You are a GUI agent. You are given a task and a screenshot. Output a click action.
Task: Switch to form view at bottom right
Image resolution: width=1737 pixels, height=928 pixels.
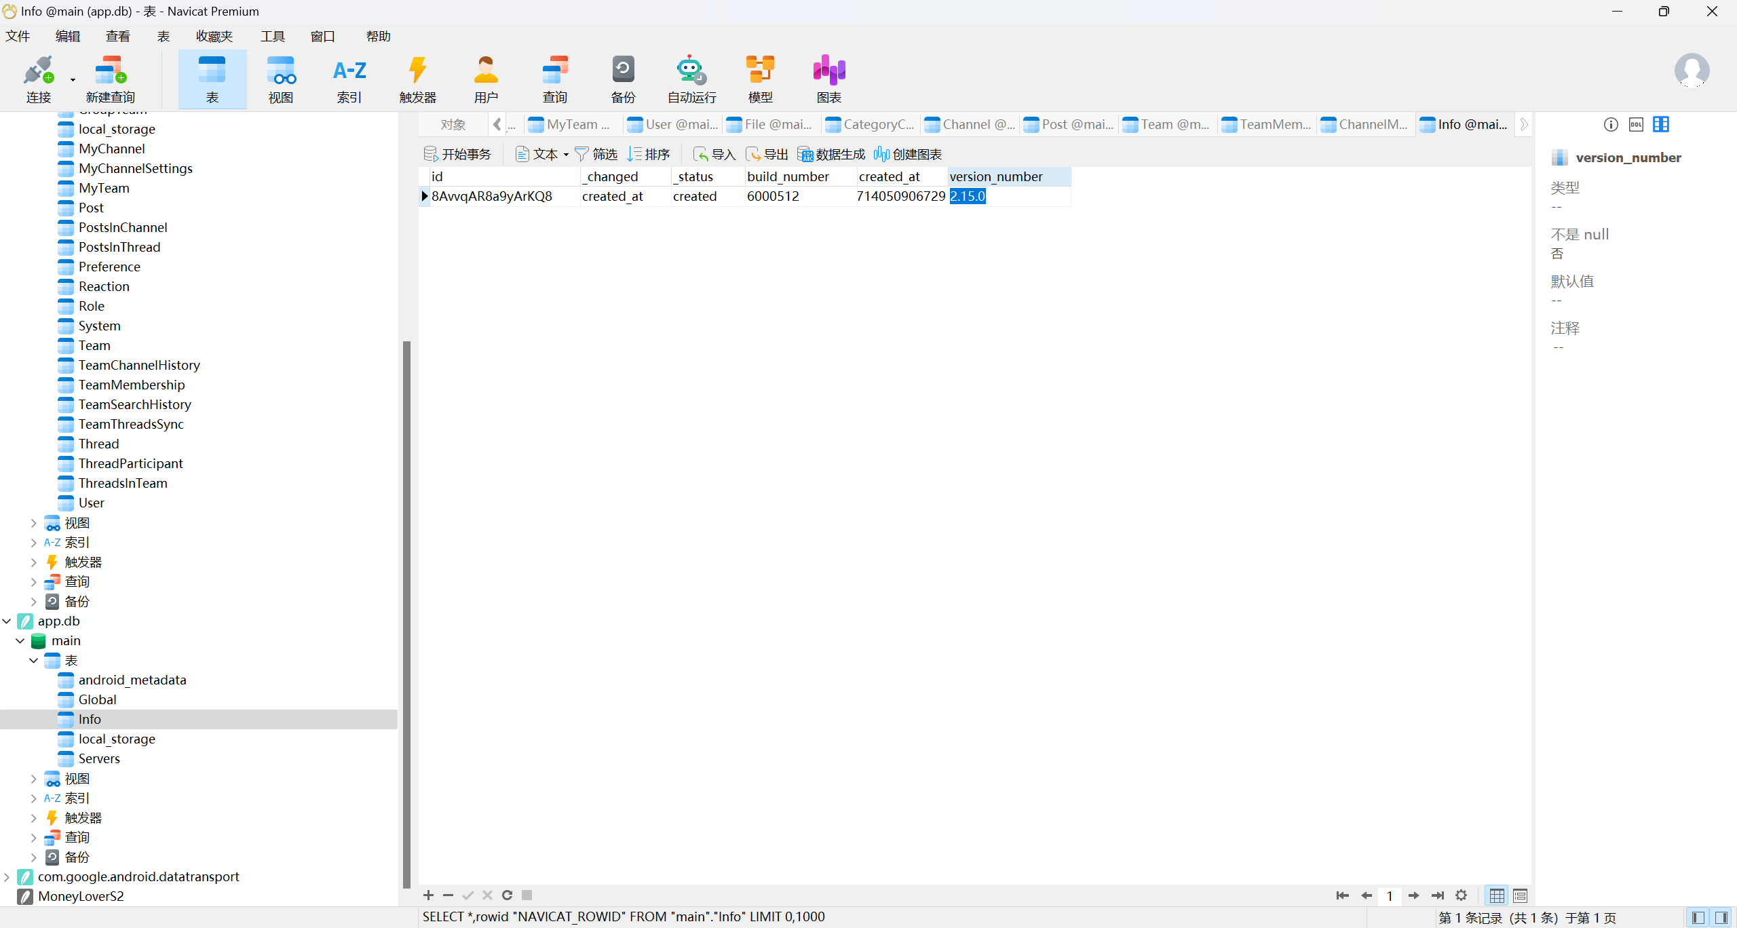click(1520, 895)
